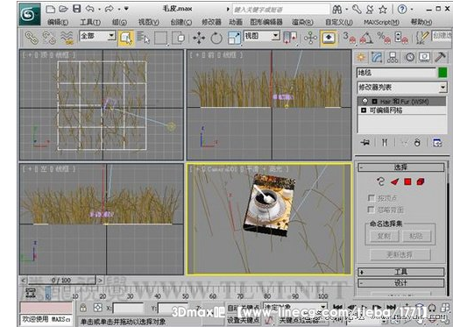Switch to the Modify command panel tab
Screen dimensions: 453x327
click(x=377, y=57)
